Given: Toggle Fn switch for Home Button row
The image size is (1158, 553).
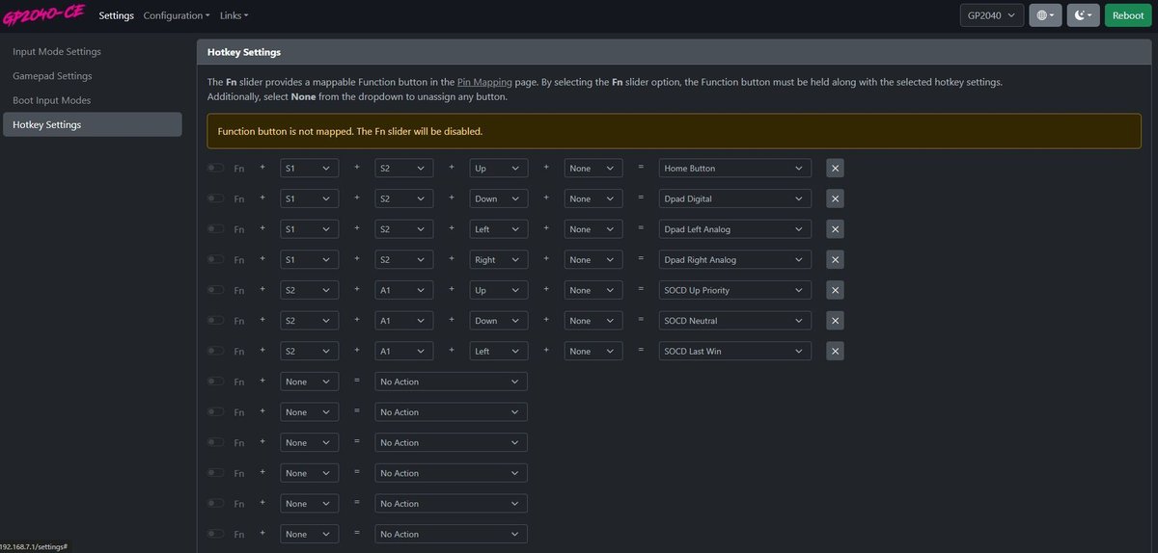Looking at the screenshot, I should coord(215,169).
